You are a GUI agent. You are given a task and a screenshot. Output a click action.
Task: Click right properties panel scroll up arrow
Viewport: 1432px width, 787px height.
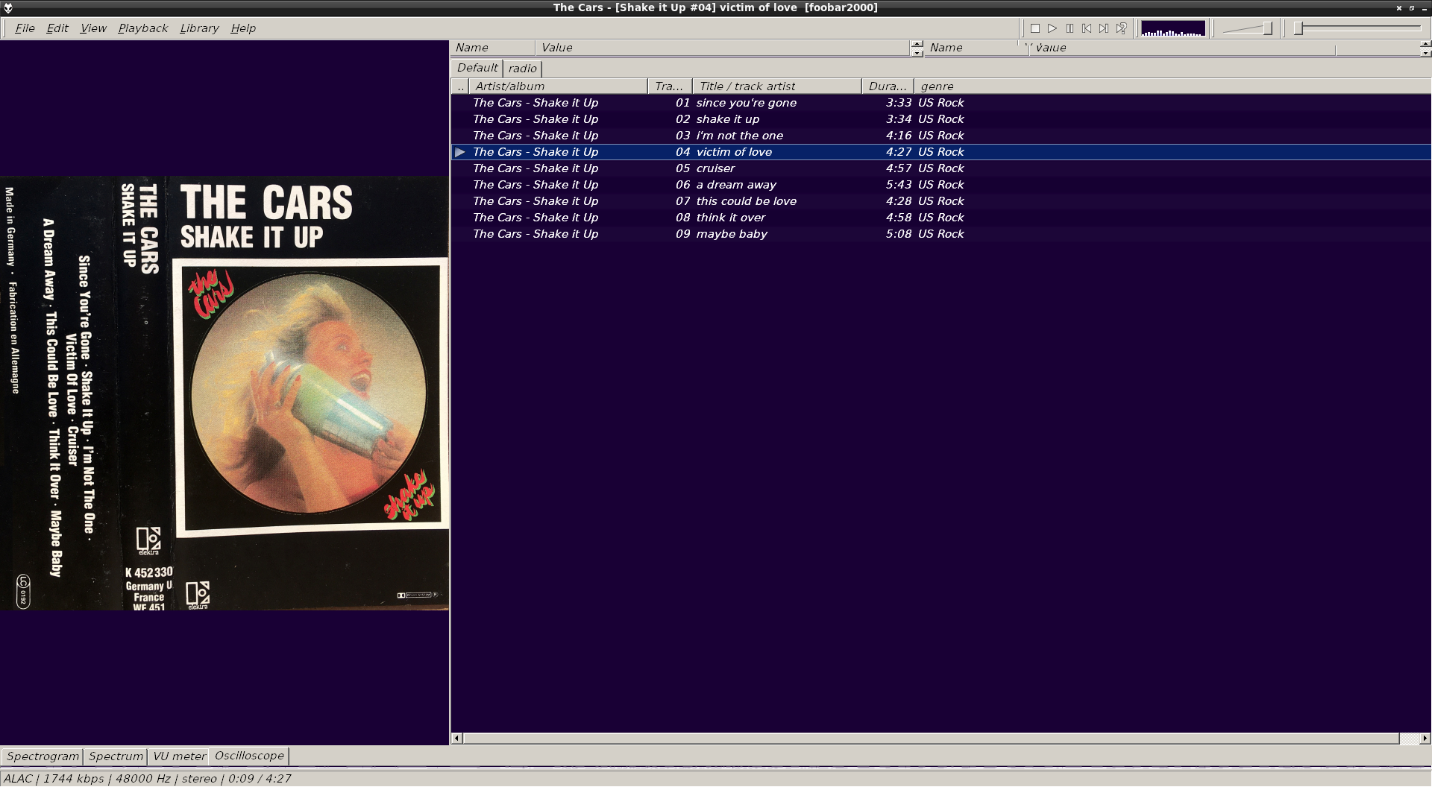click(x=1426, y=44)
